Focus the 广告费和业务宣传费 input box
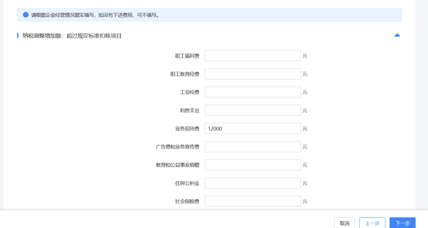The image size is (428, 228). pos(252,146)
